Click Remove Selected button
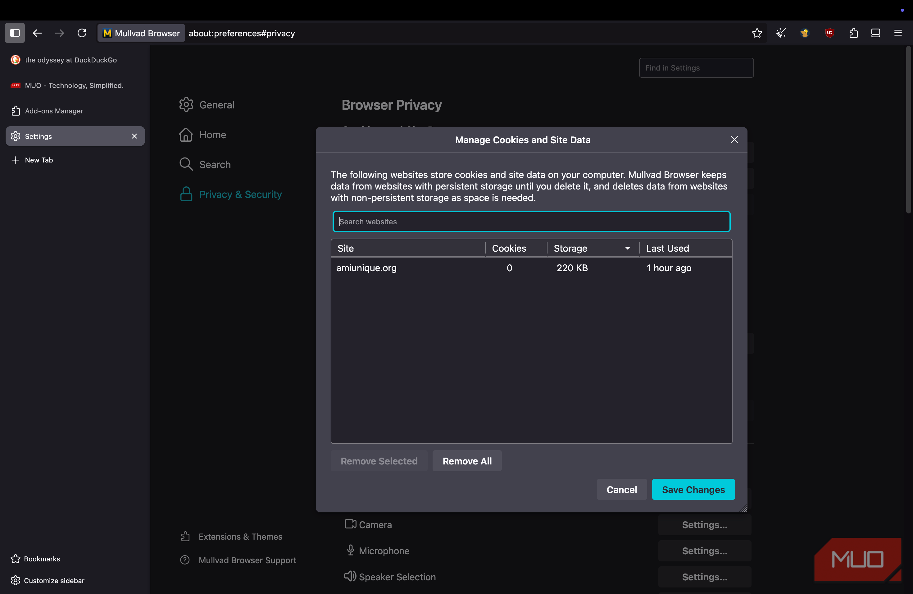 point(379,461)
